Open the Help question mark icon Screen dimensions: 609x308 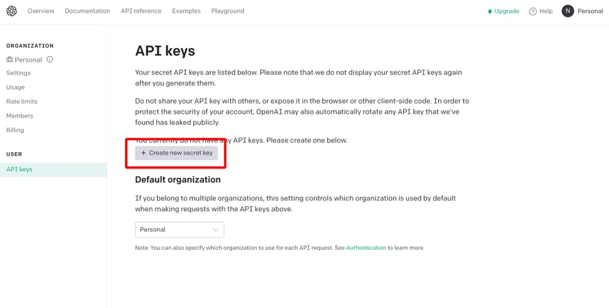pyautogui.click(x=533, y=12)
